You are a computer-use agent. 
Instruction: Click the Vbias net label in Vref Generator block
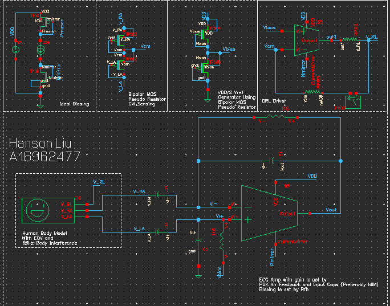[x=229, y=49]
